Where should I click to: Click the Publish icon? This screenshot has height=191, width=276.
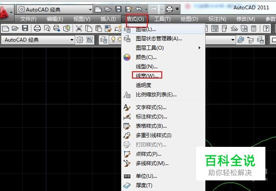point(57,28)
